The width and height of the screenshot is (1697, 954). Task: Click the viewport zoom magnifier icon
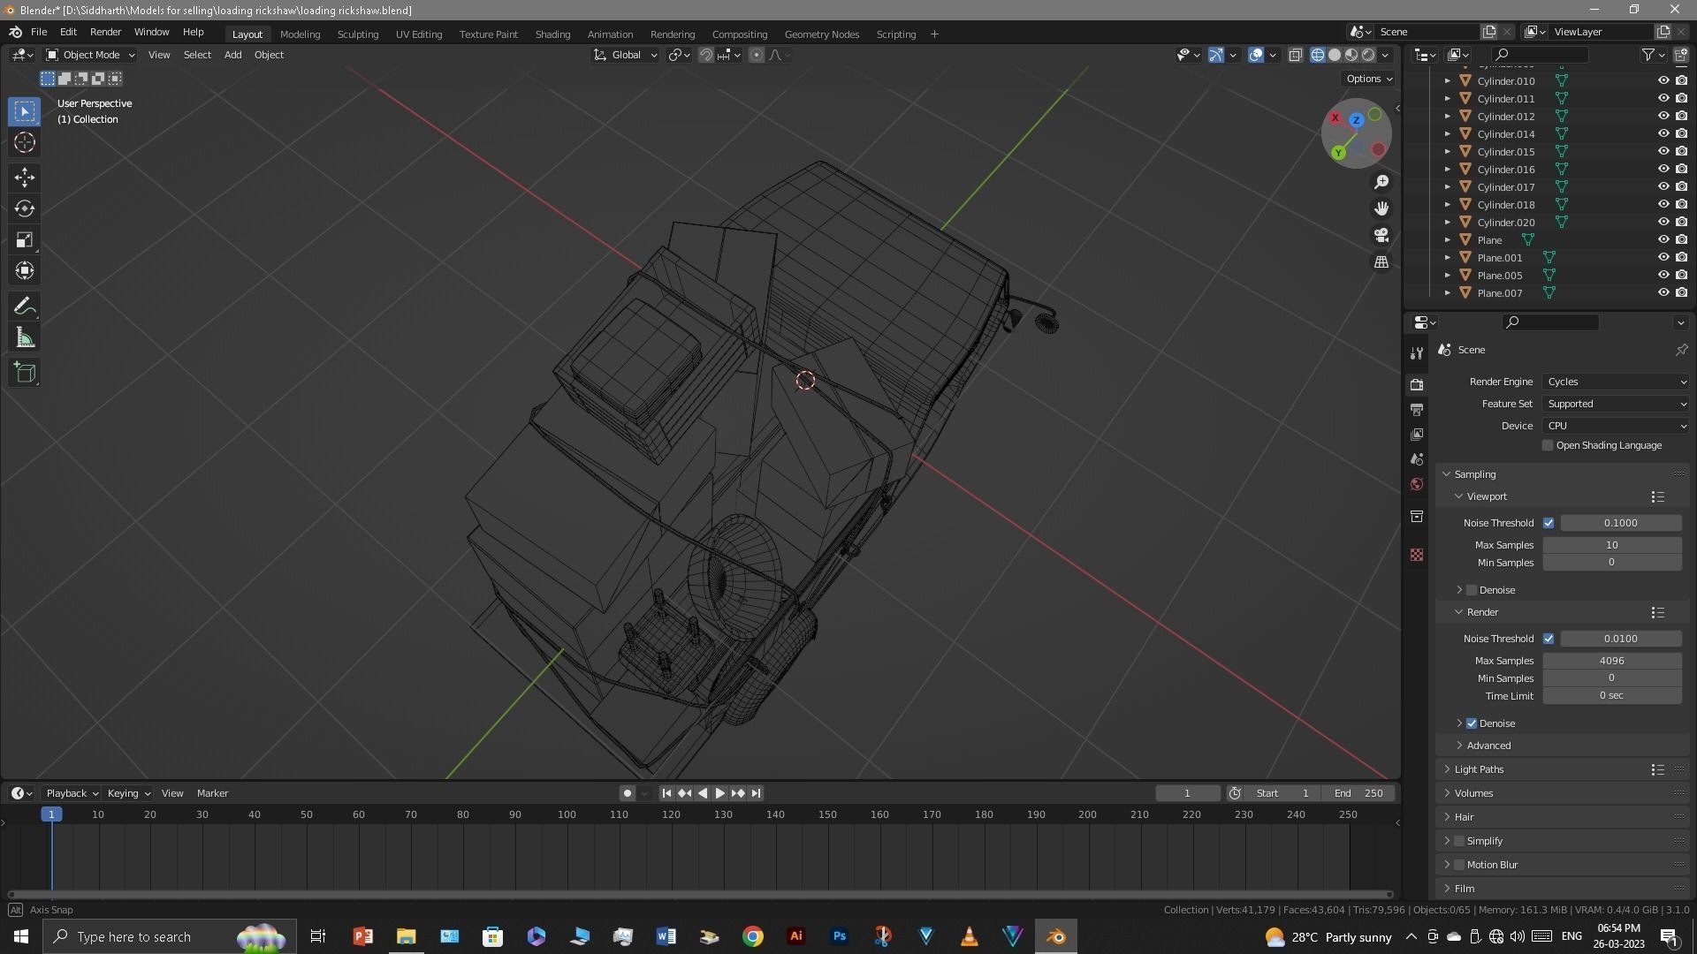(x=1381, y=182)
